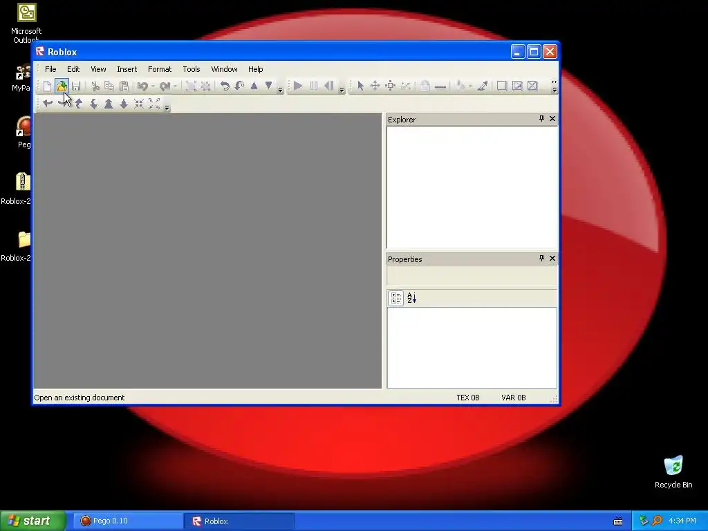The width and height of the screenshot is (708, 531).
Task: Click the tilt icon beside rotate
Action: [239, 86]
